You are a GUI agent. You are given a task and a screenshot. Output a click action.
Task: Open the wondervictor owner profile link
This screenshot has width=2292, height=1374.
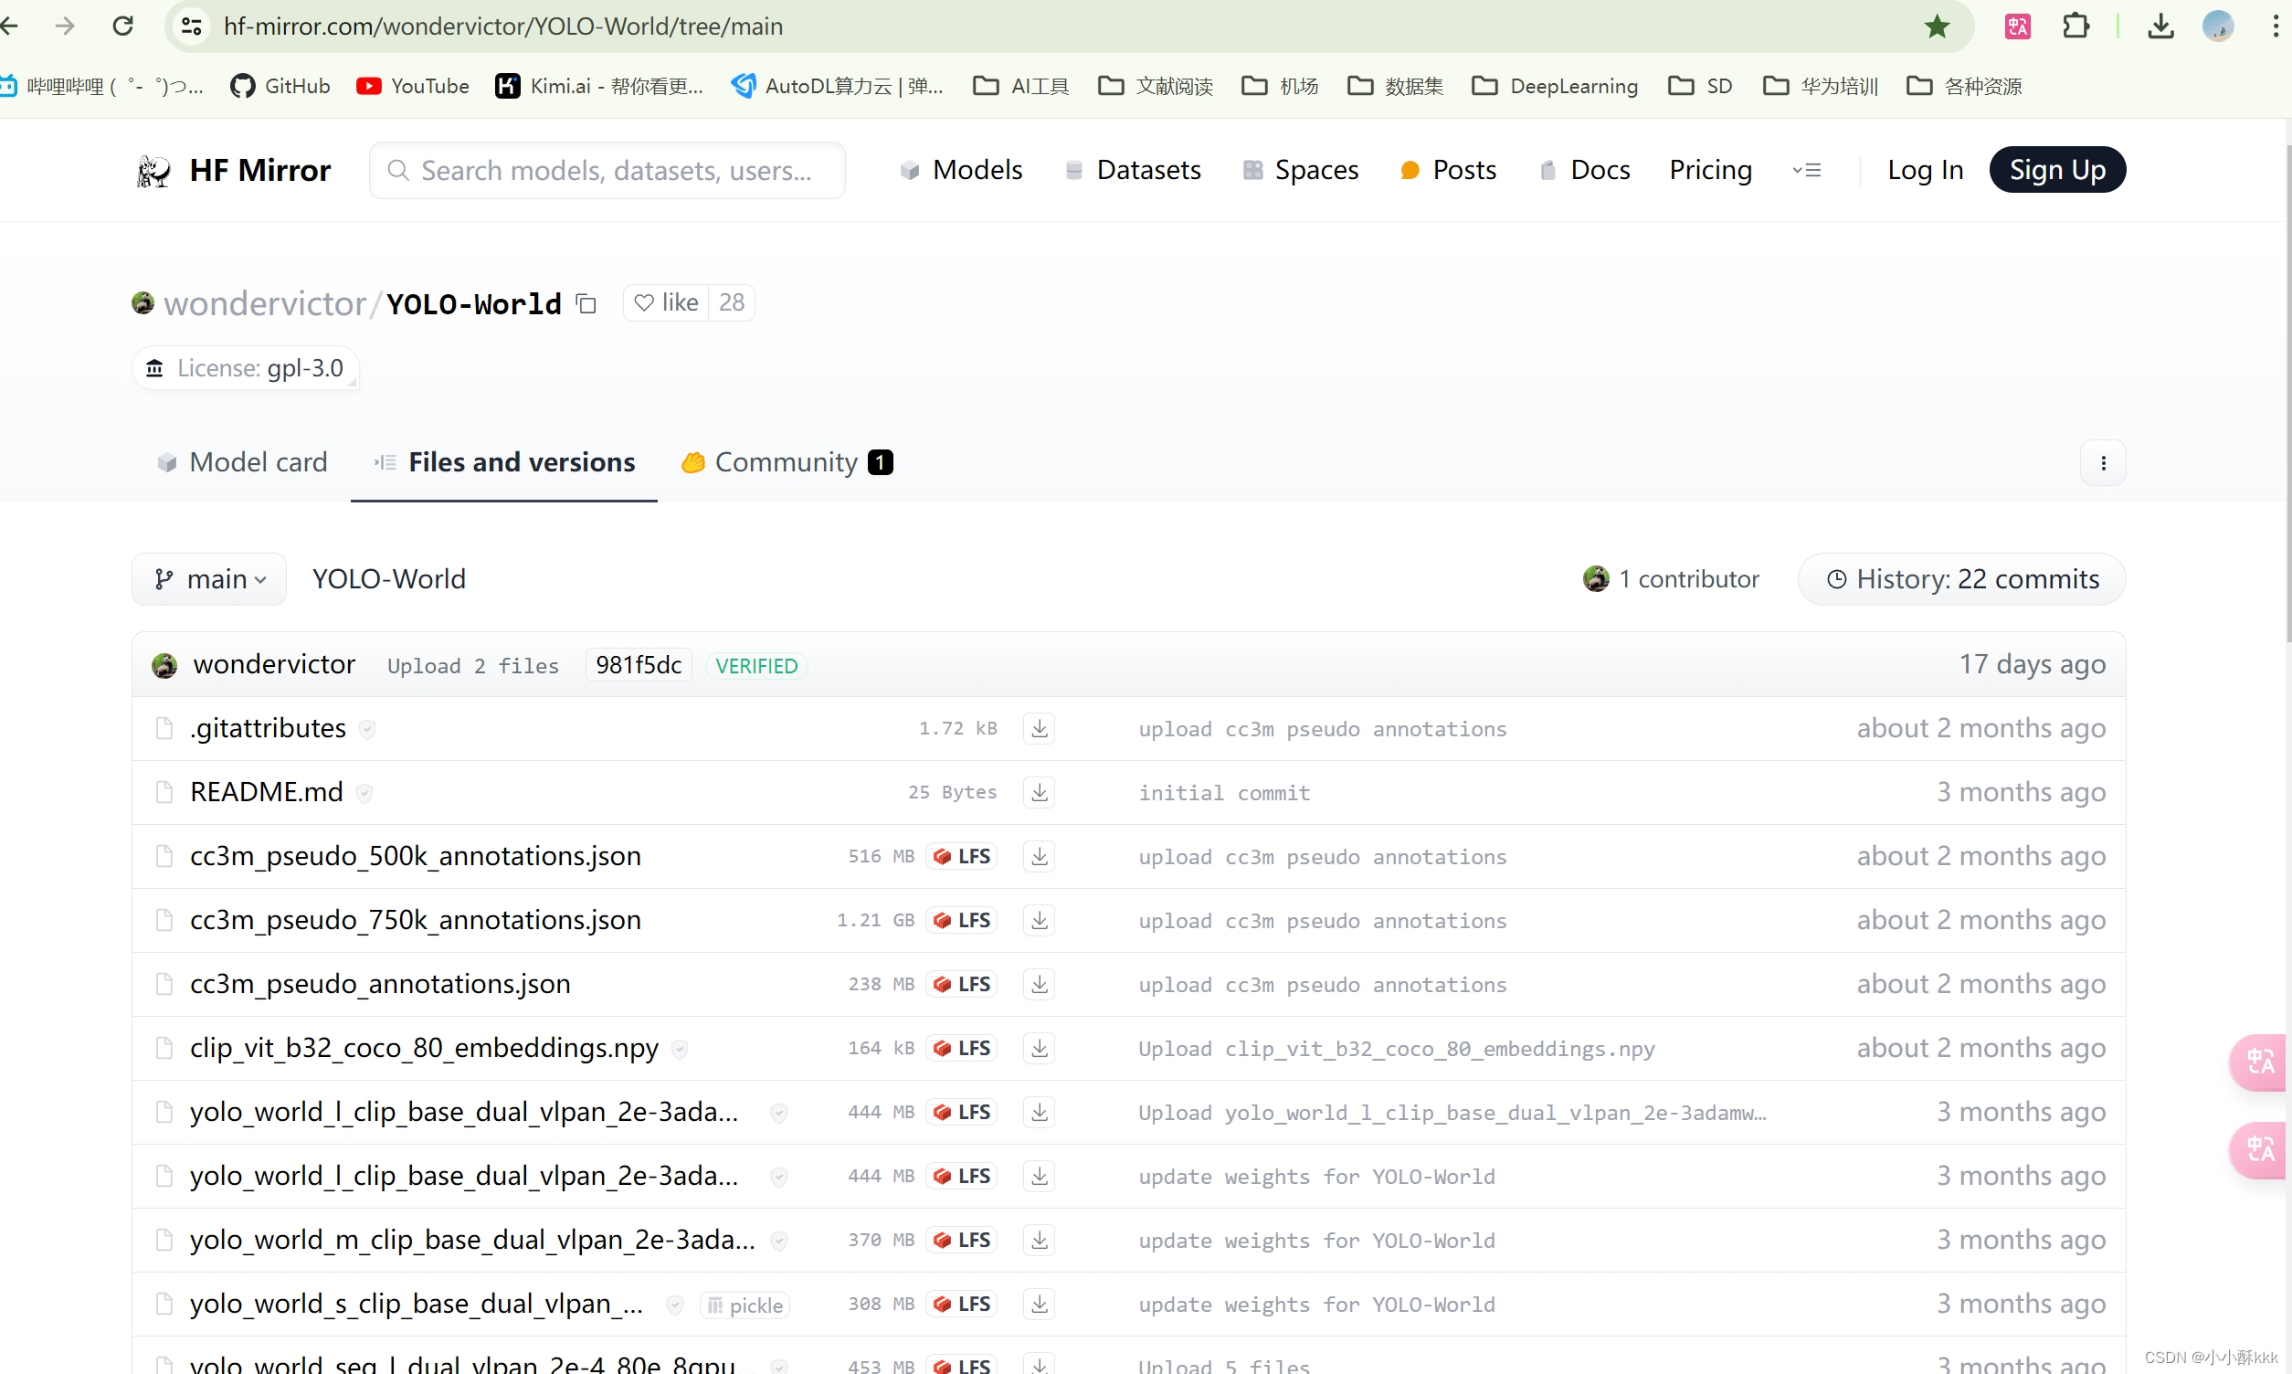[266, 303]
